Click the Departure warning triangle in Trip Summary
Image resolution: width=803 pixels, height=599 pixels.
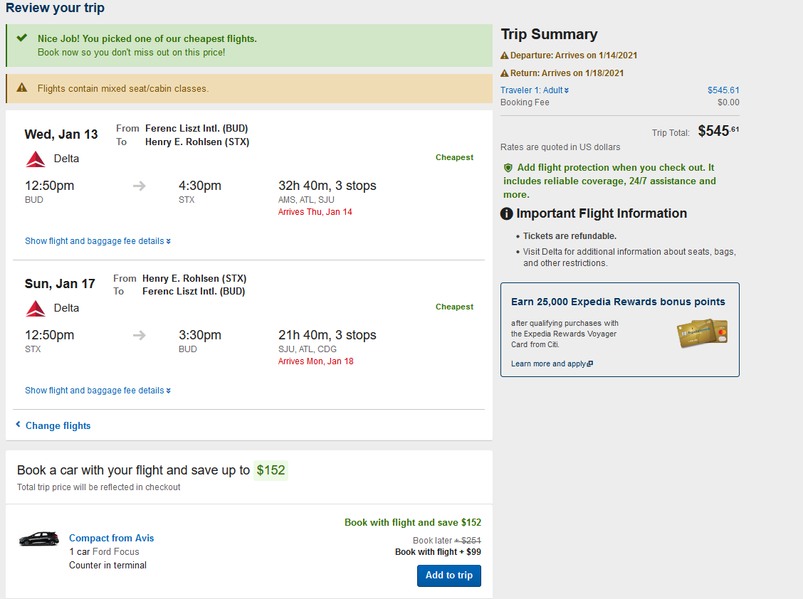pyautogui.click(x=505, y=55)
